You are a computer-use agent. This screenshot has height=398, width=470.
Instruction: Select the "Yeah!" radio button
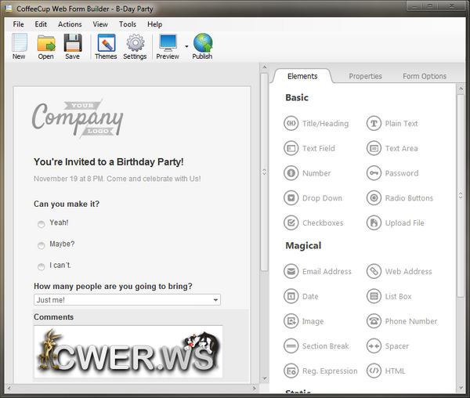[x=42, y=223]
